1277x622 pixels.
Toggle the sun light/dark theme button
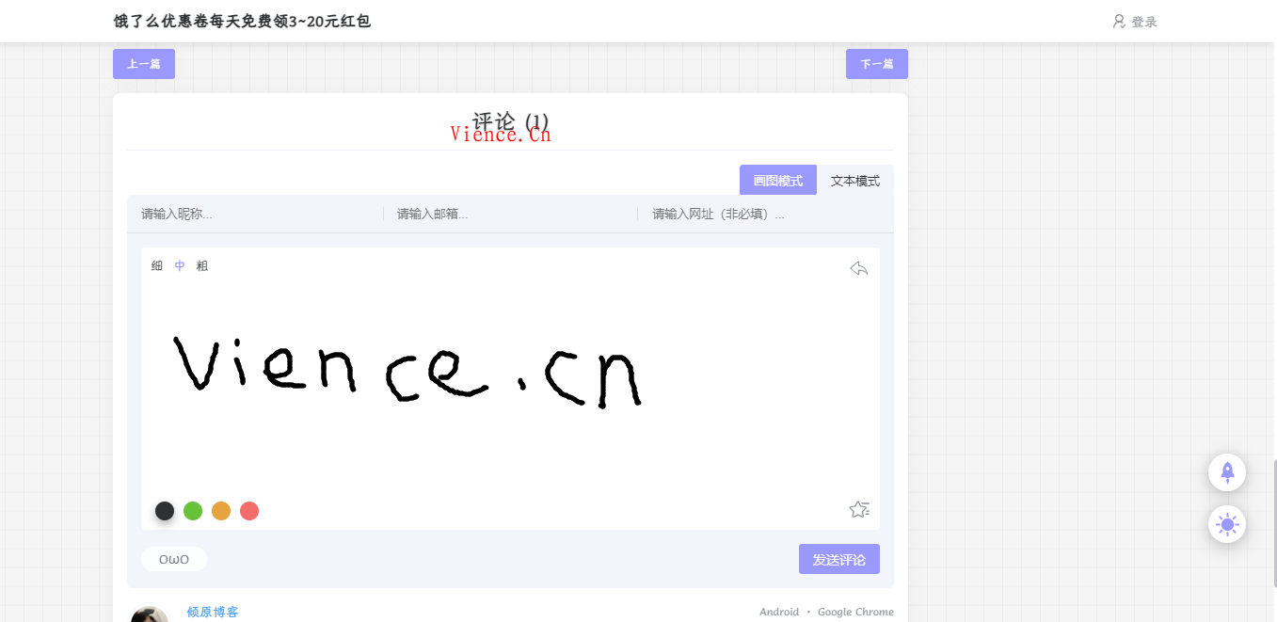tap(1226, 524)
